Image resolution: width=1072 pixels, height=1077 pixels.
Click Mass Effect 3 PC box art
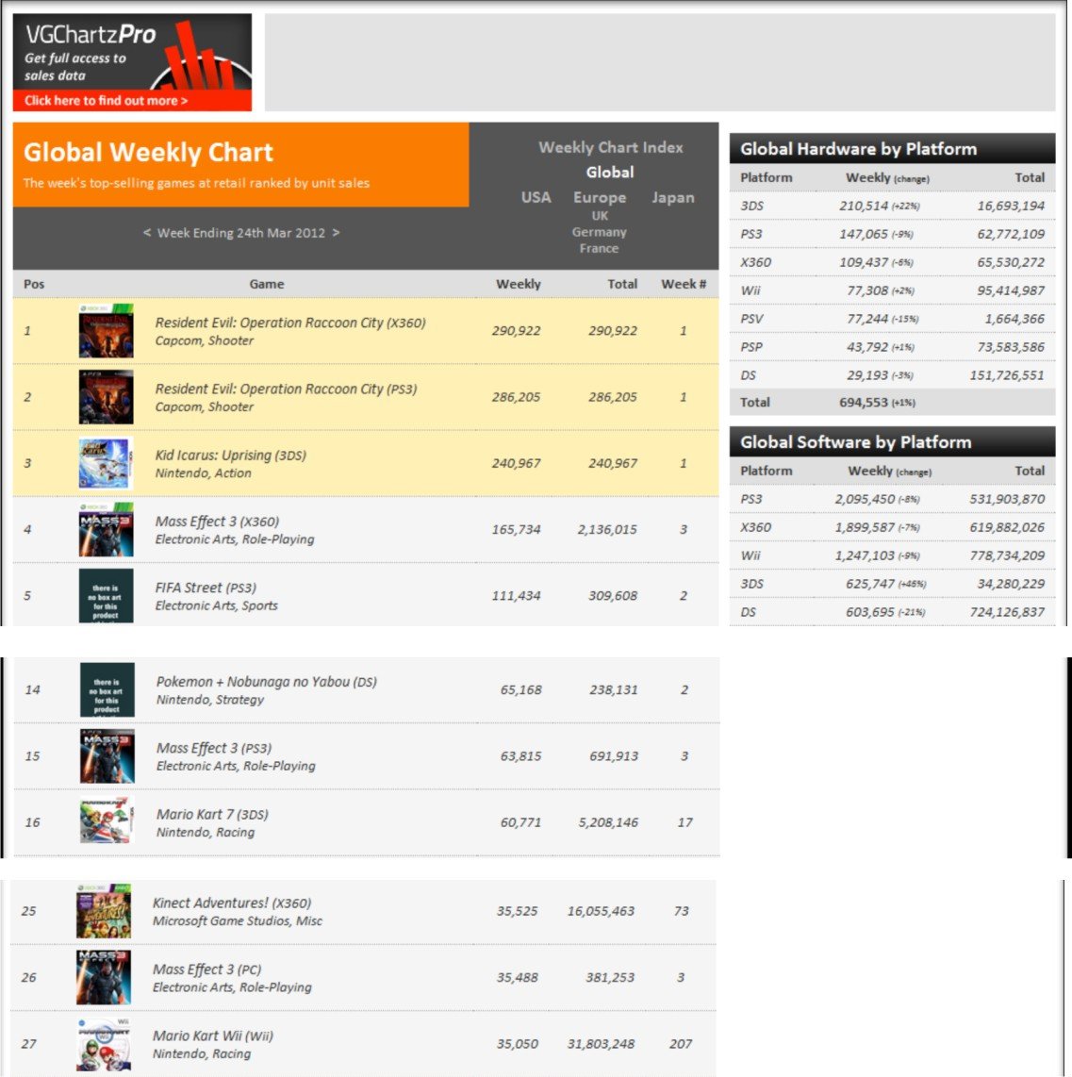pos(103,977)
